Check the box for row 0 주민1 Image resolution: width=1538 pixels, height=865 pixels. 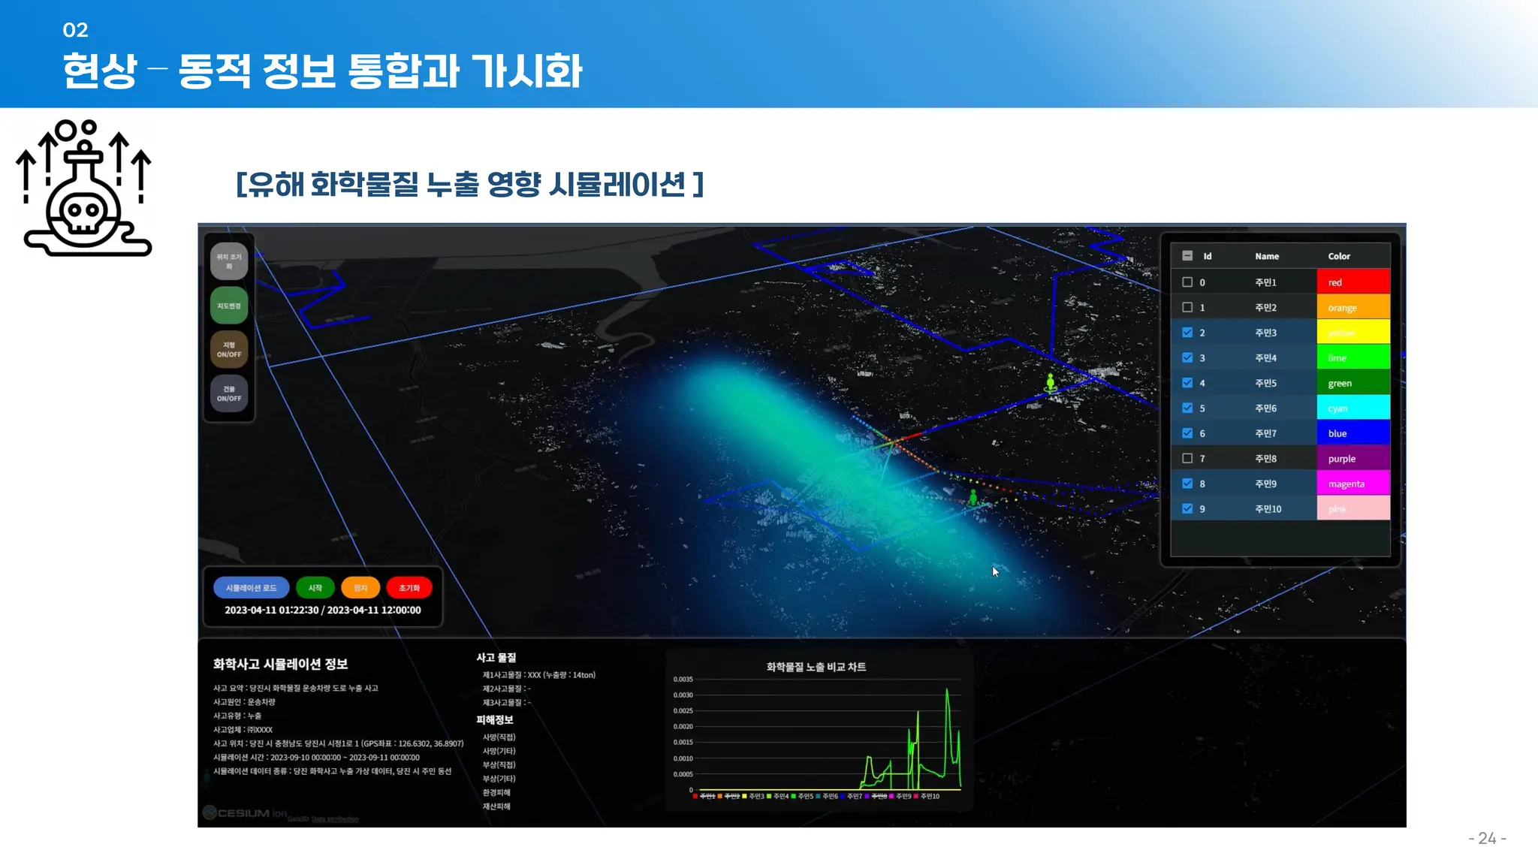[x=1187, y=282]
